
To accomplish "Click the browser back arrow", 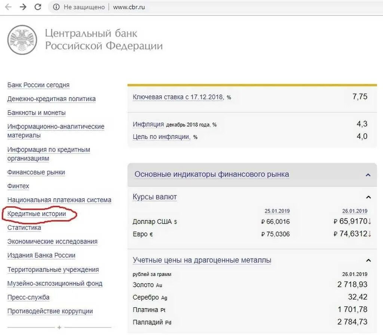I will pos(8,7).
